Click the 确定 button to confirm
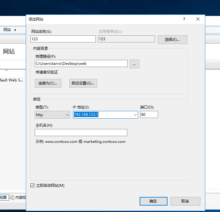The image size is (220, 212). [153, 201]
